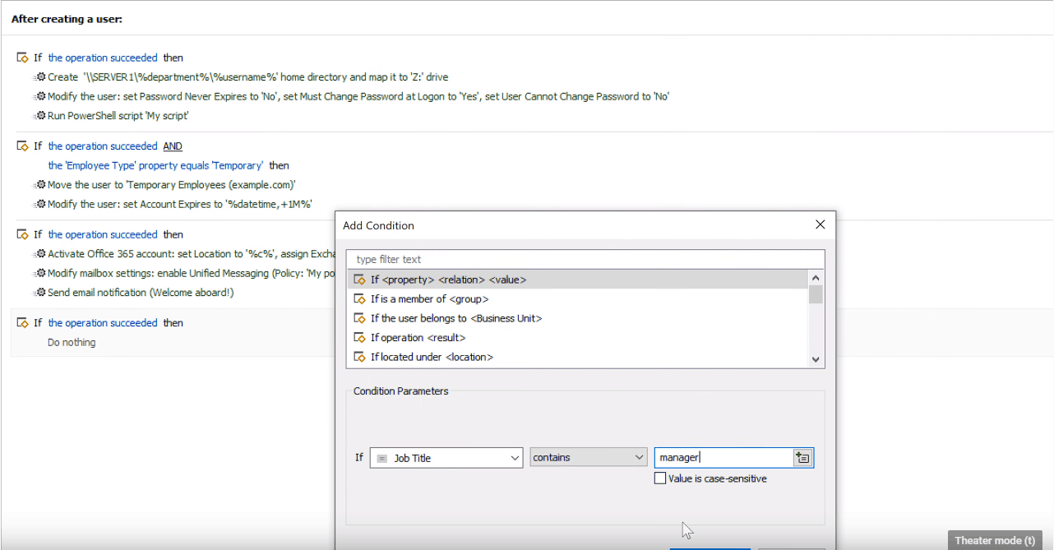Enable the Value is case-sensitive checkbox
This screenshot has height=550, width=1054.
click(x=660, y=478)
